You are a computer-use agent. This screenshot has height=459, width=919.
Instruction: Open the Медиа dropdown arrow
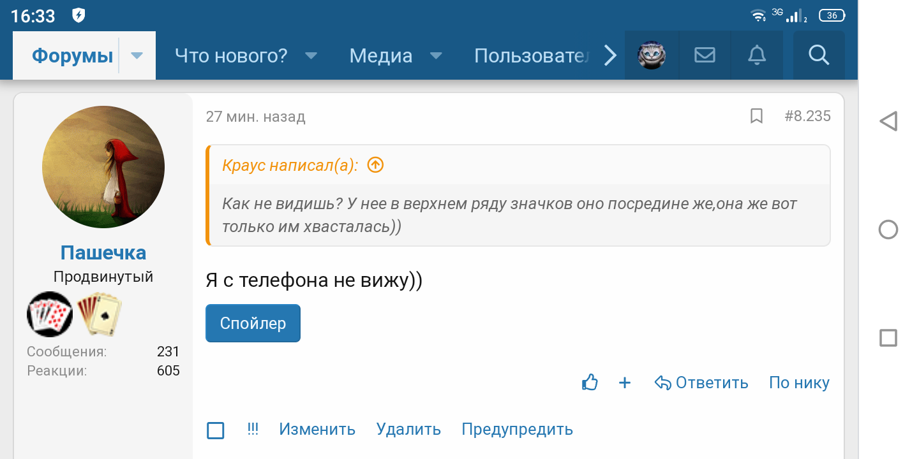point(435,56)
